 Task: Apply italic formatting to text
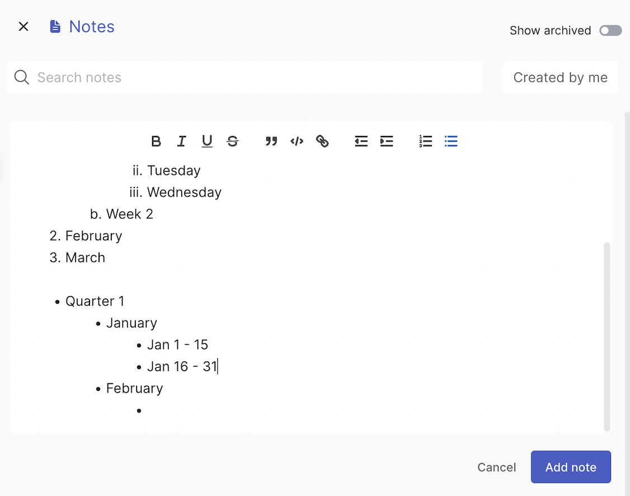181,141
